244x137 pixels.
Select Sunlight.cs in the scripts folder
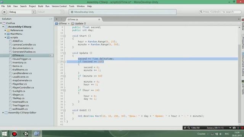pyautogui.click(x=19, y=91)
